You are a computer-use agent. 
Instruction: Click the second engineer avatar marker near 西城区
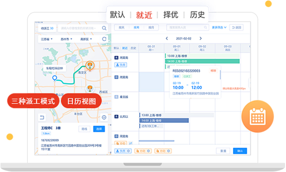[x=90, y=88]
